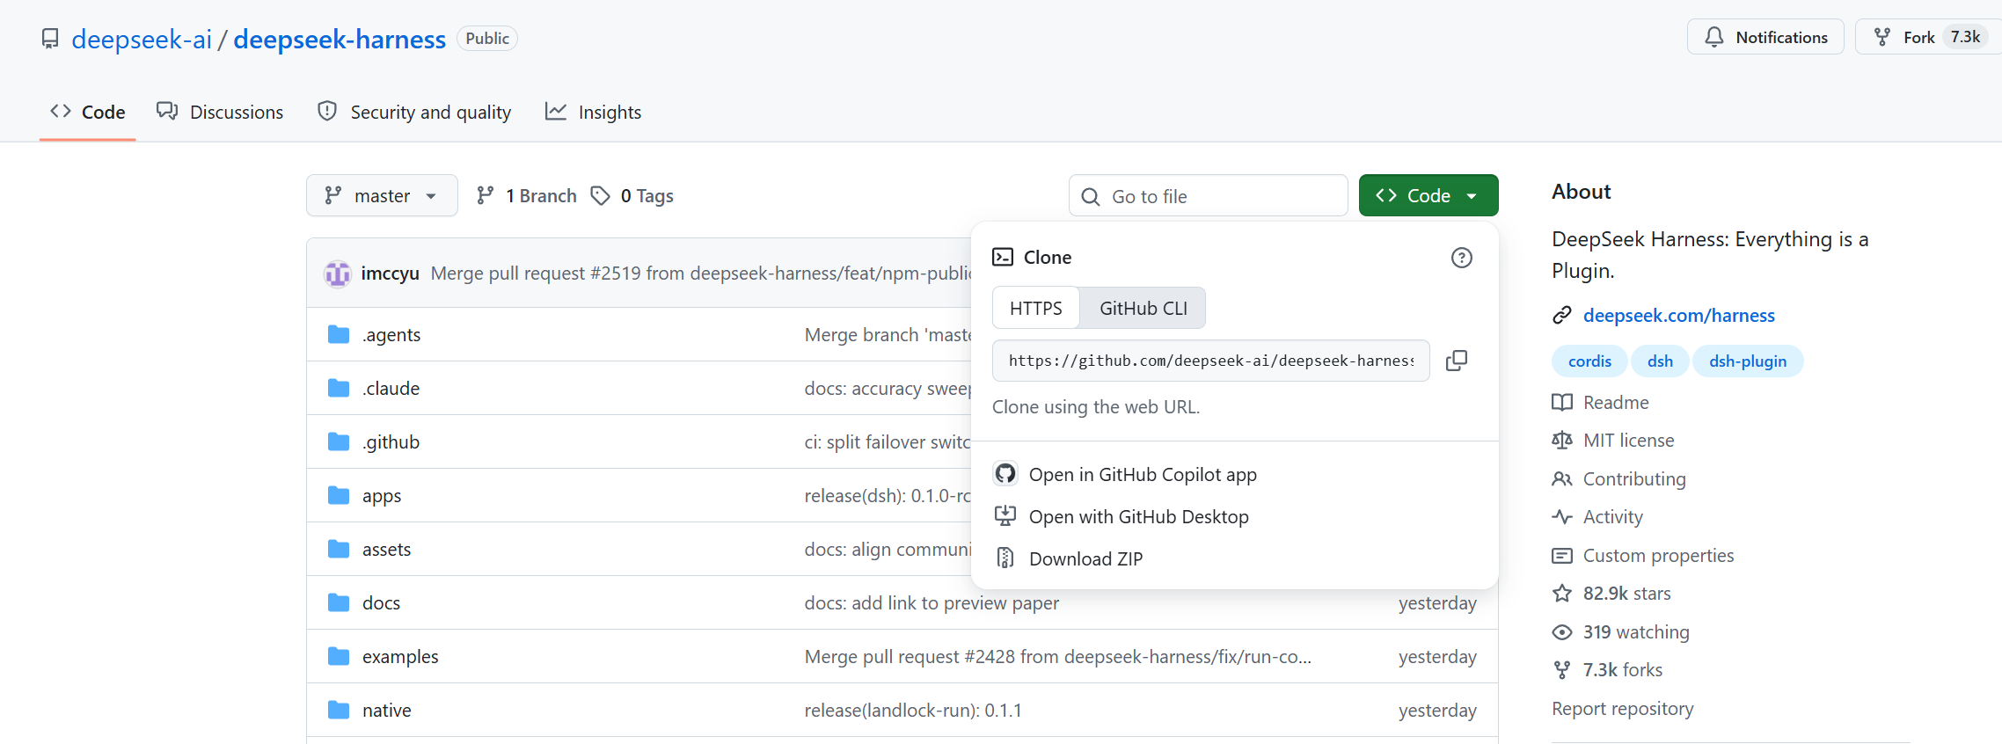
Task: Switch to the Code tab
Action: click(88, 112)
